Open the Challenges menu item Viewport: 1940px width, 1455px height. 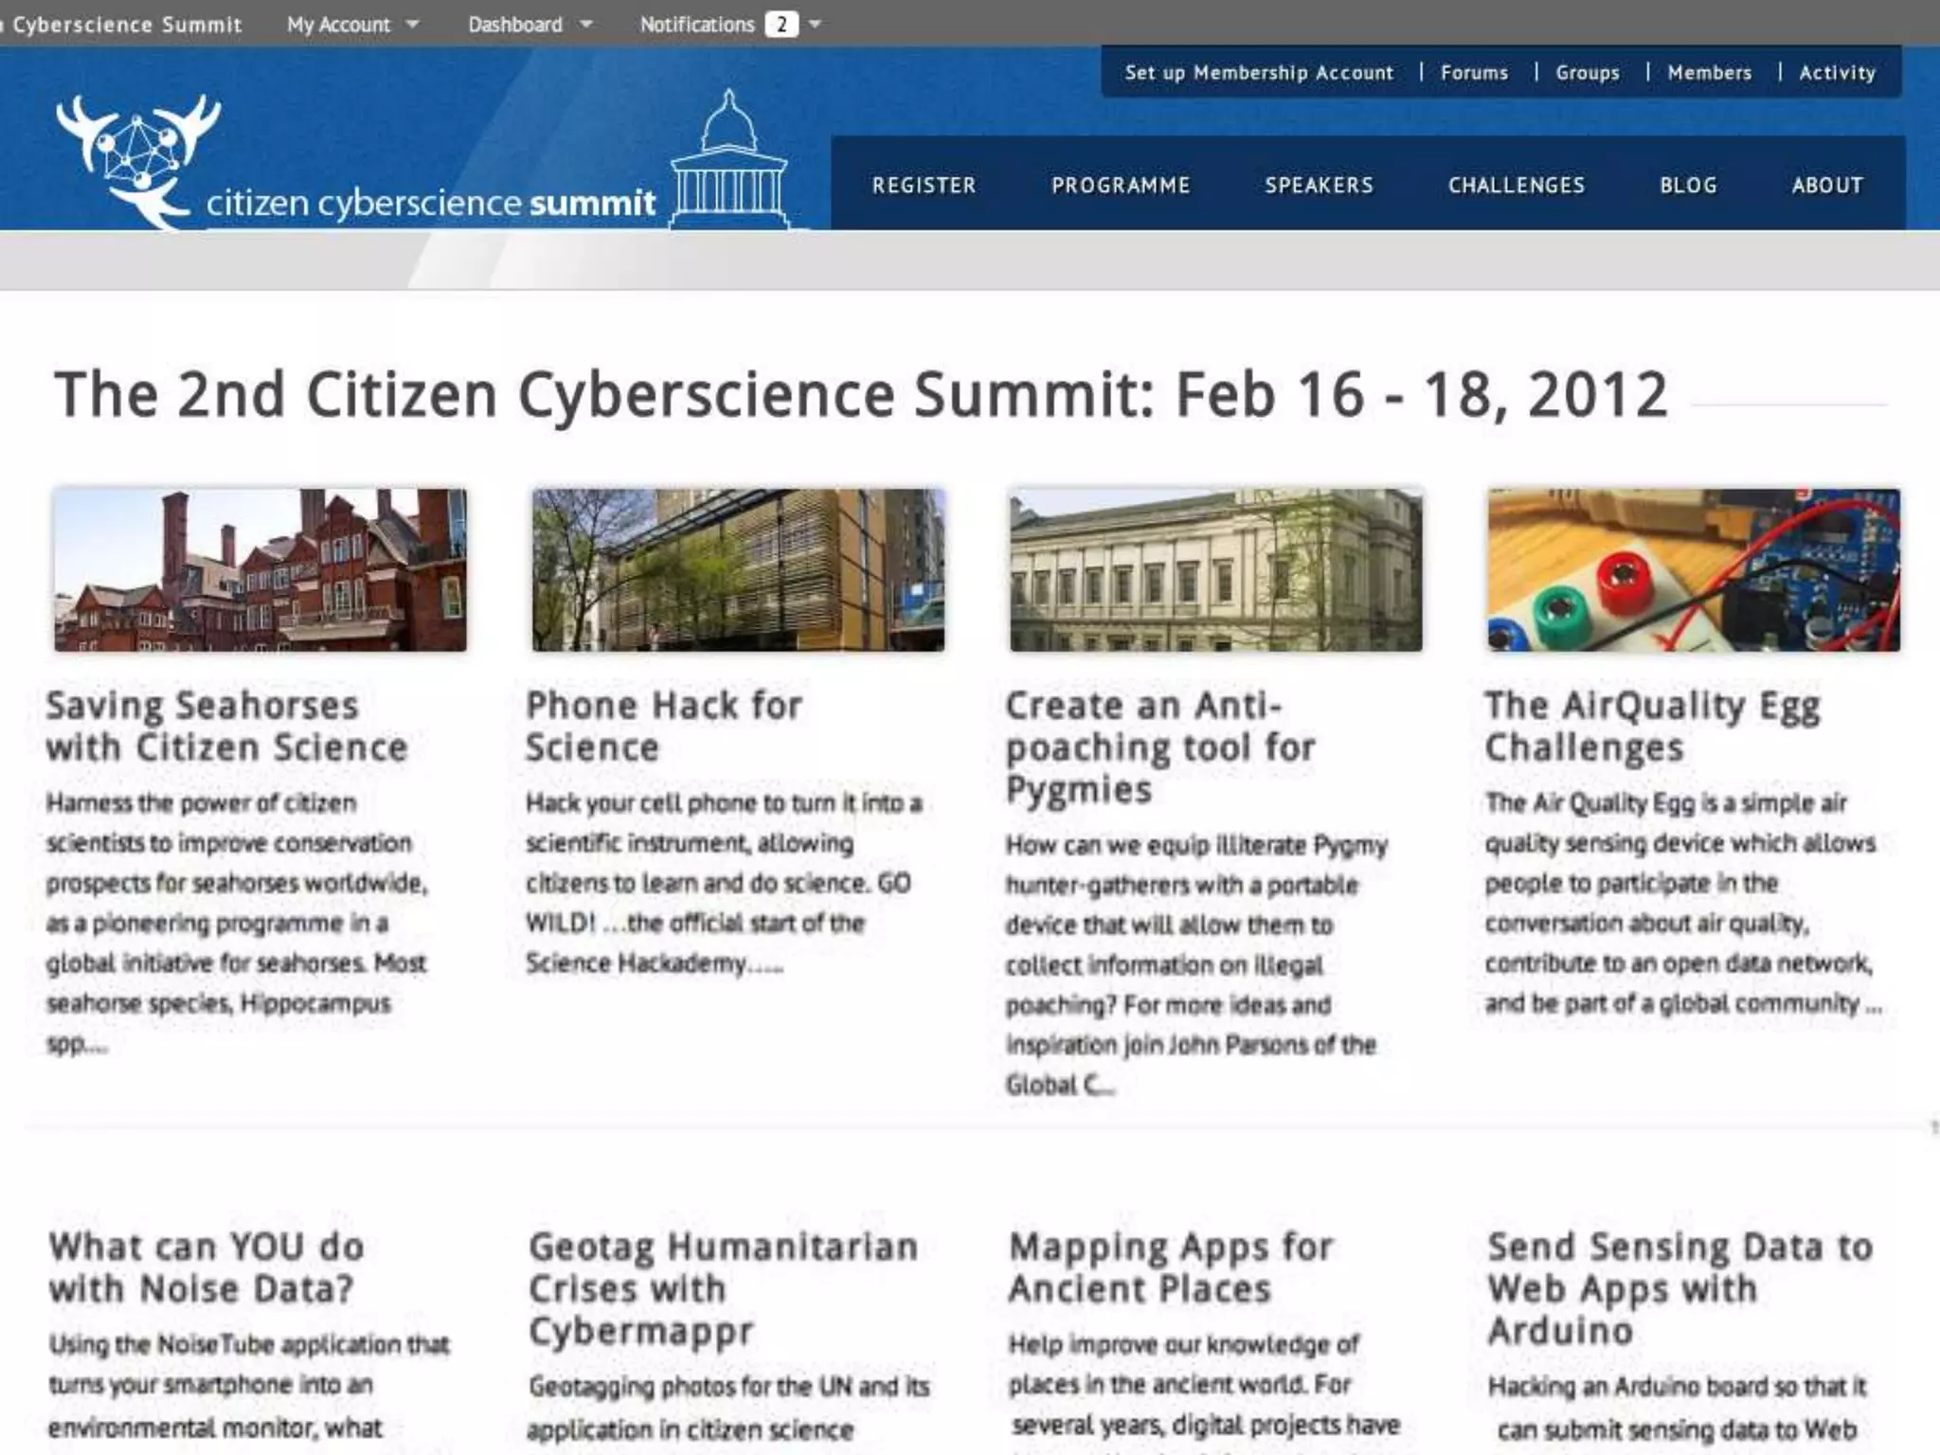tap(1516, 186)
